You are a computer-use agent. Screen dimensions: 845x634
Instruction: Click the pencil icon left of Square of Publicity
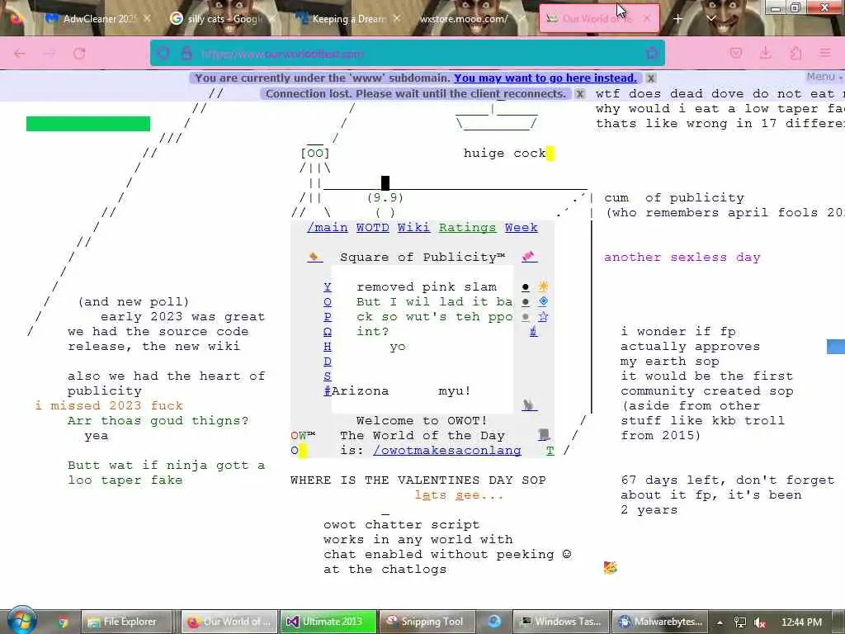coord(314,257)
